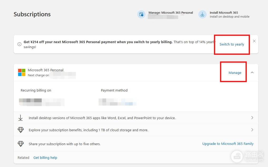Click the Install Microsoft 365 download icon

point(202,14)
